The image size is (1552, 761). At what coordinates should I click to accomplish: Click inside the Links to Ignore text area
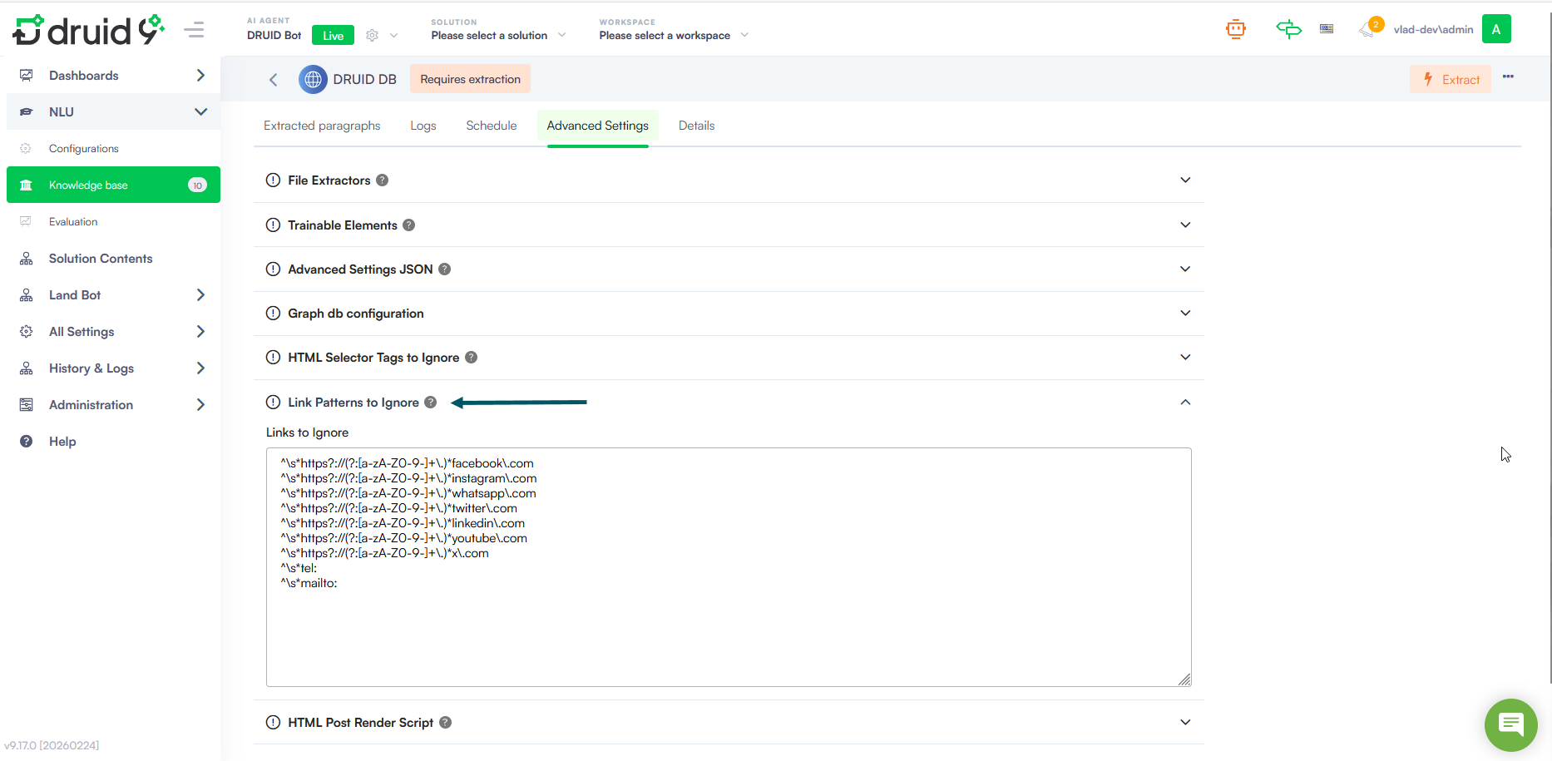729,632
